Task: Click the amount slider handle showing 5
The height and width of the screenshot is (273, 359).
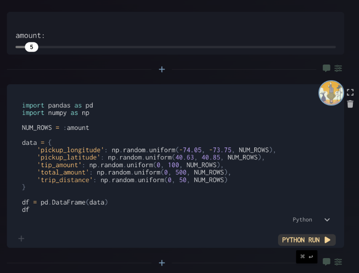Action: 31,47
